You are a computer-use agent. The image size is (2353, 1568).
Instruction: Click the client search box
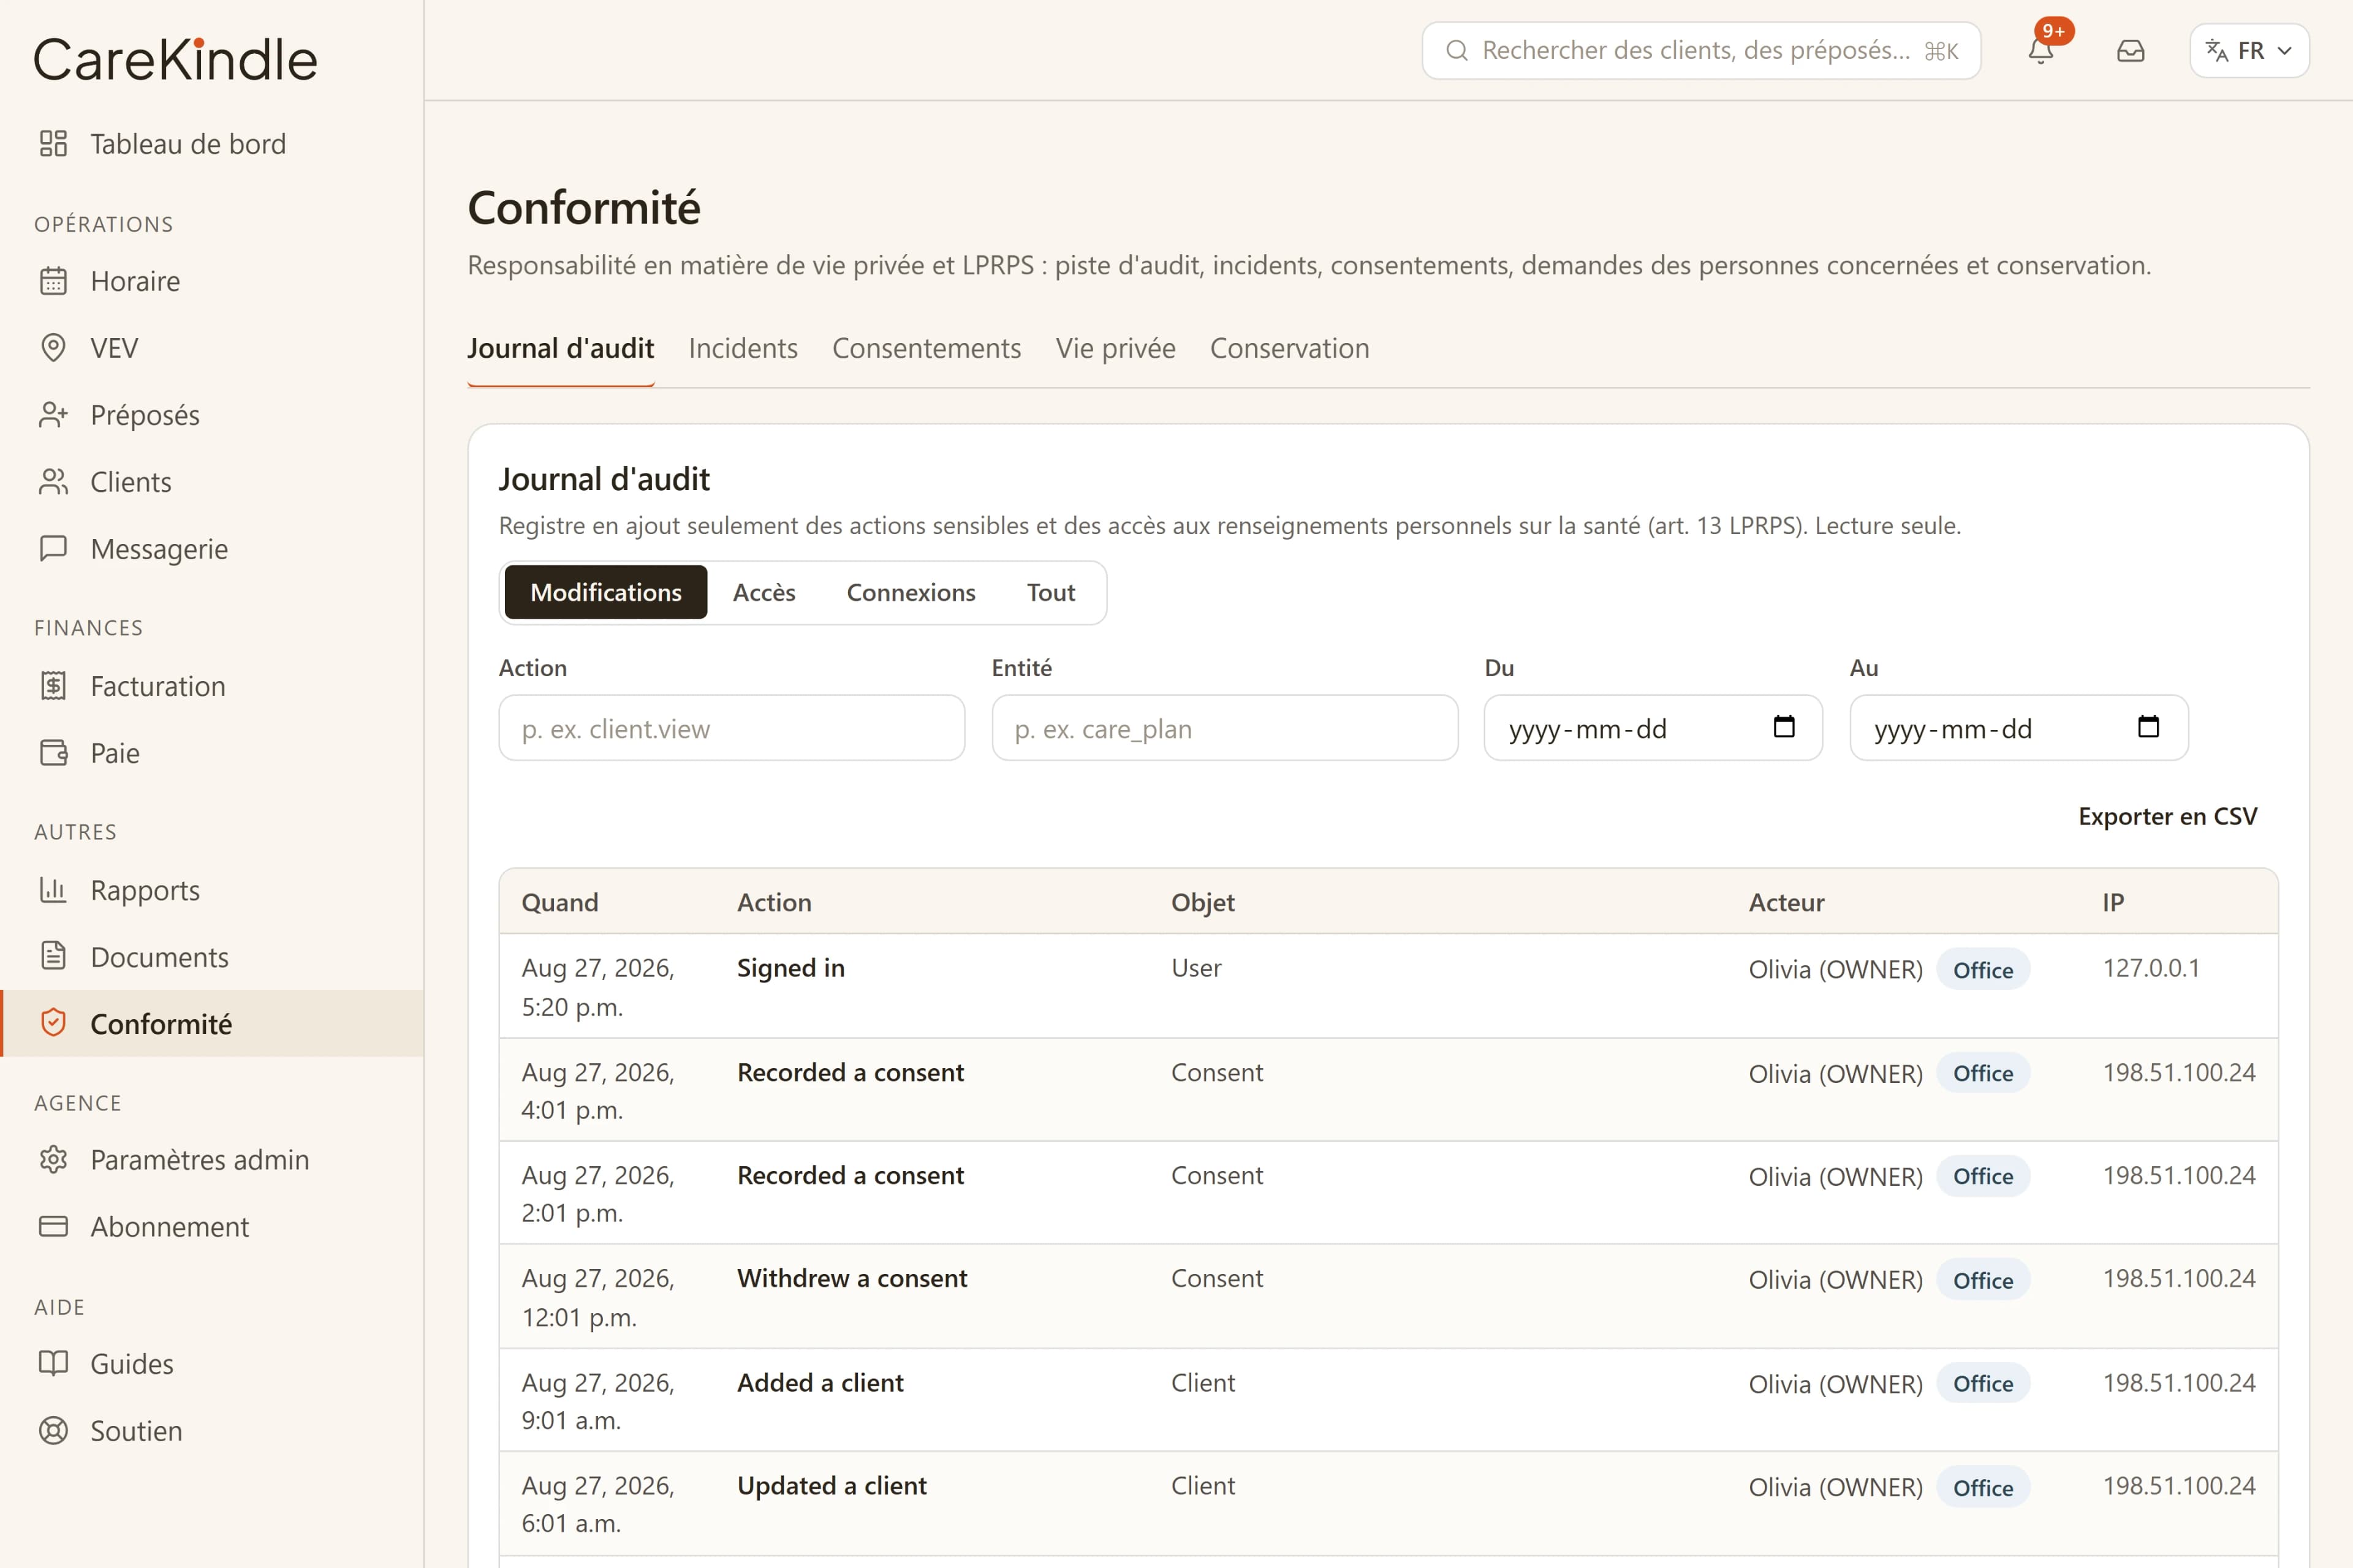click(1701, 51)
